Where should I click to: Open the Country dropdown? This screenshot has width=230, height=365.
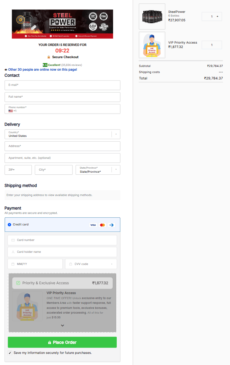(62, 134)
